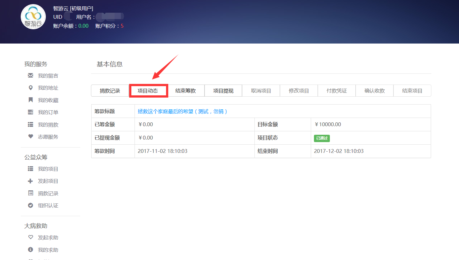Image resolution: width=459 pixels, height=260 pixels.
Task: Click the 公益众筹 section heading
Action: pos(36,157)
